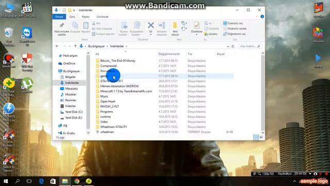Sort by Değiştirme tarihi column header
The width and height of the screenshot is (330, 186).
click(x=169, y=54)
